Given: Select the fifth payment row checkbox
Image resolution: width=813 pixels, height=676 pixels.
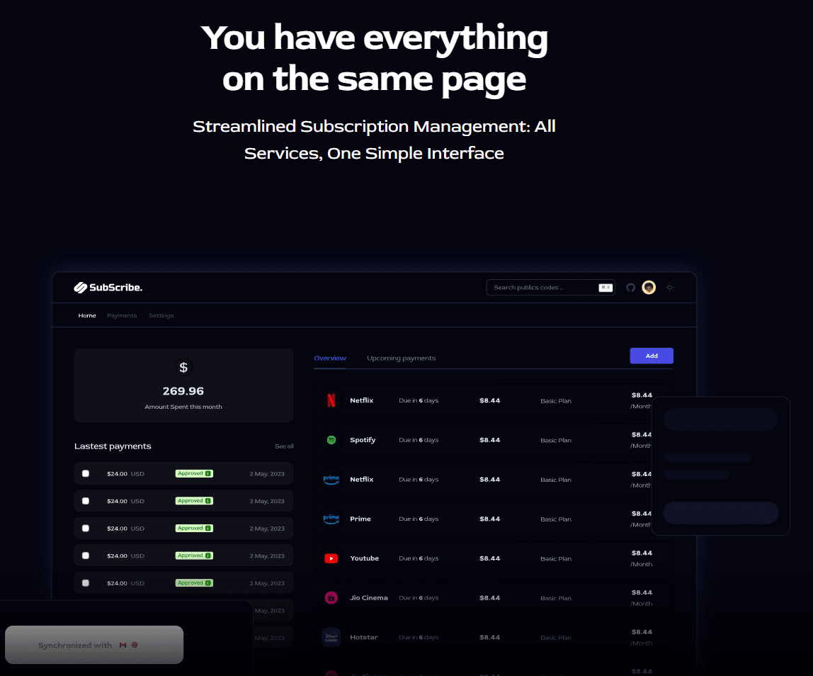Looking at the screenshot, I should pos(86,583).
